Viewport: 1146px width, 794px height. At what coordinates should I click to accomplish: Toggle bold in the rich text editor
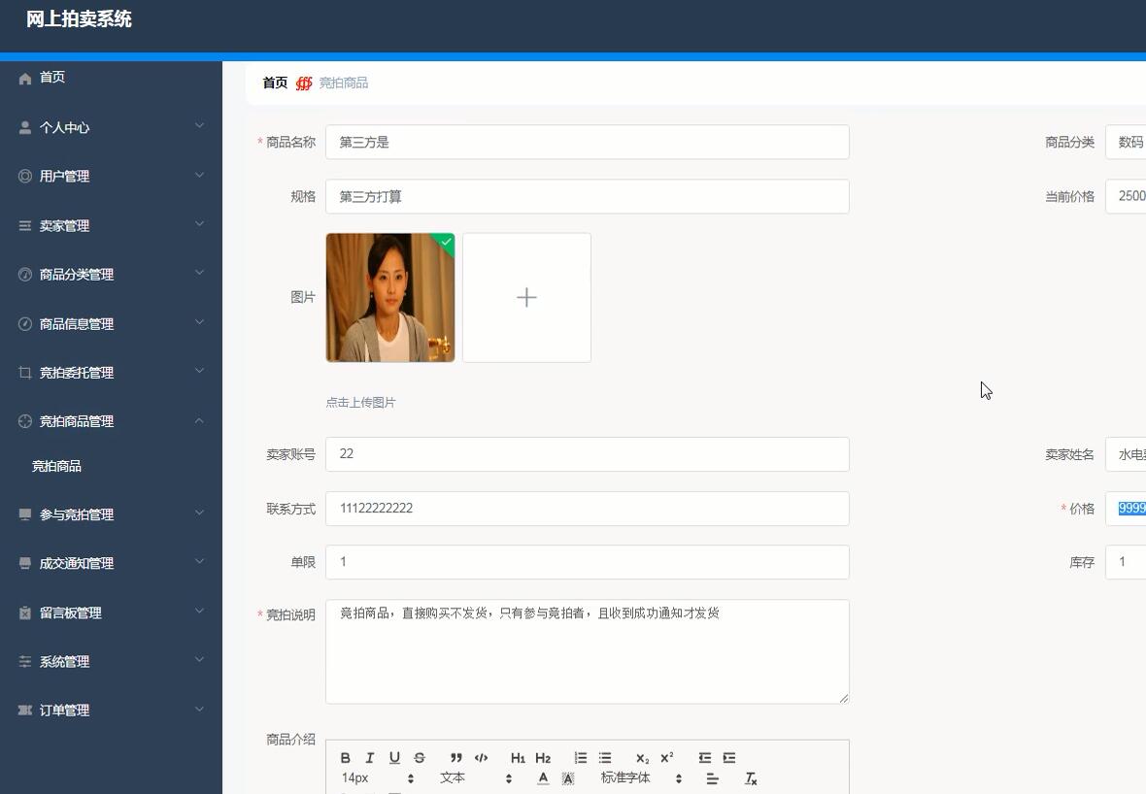pos(345,757)
